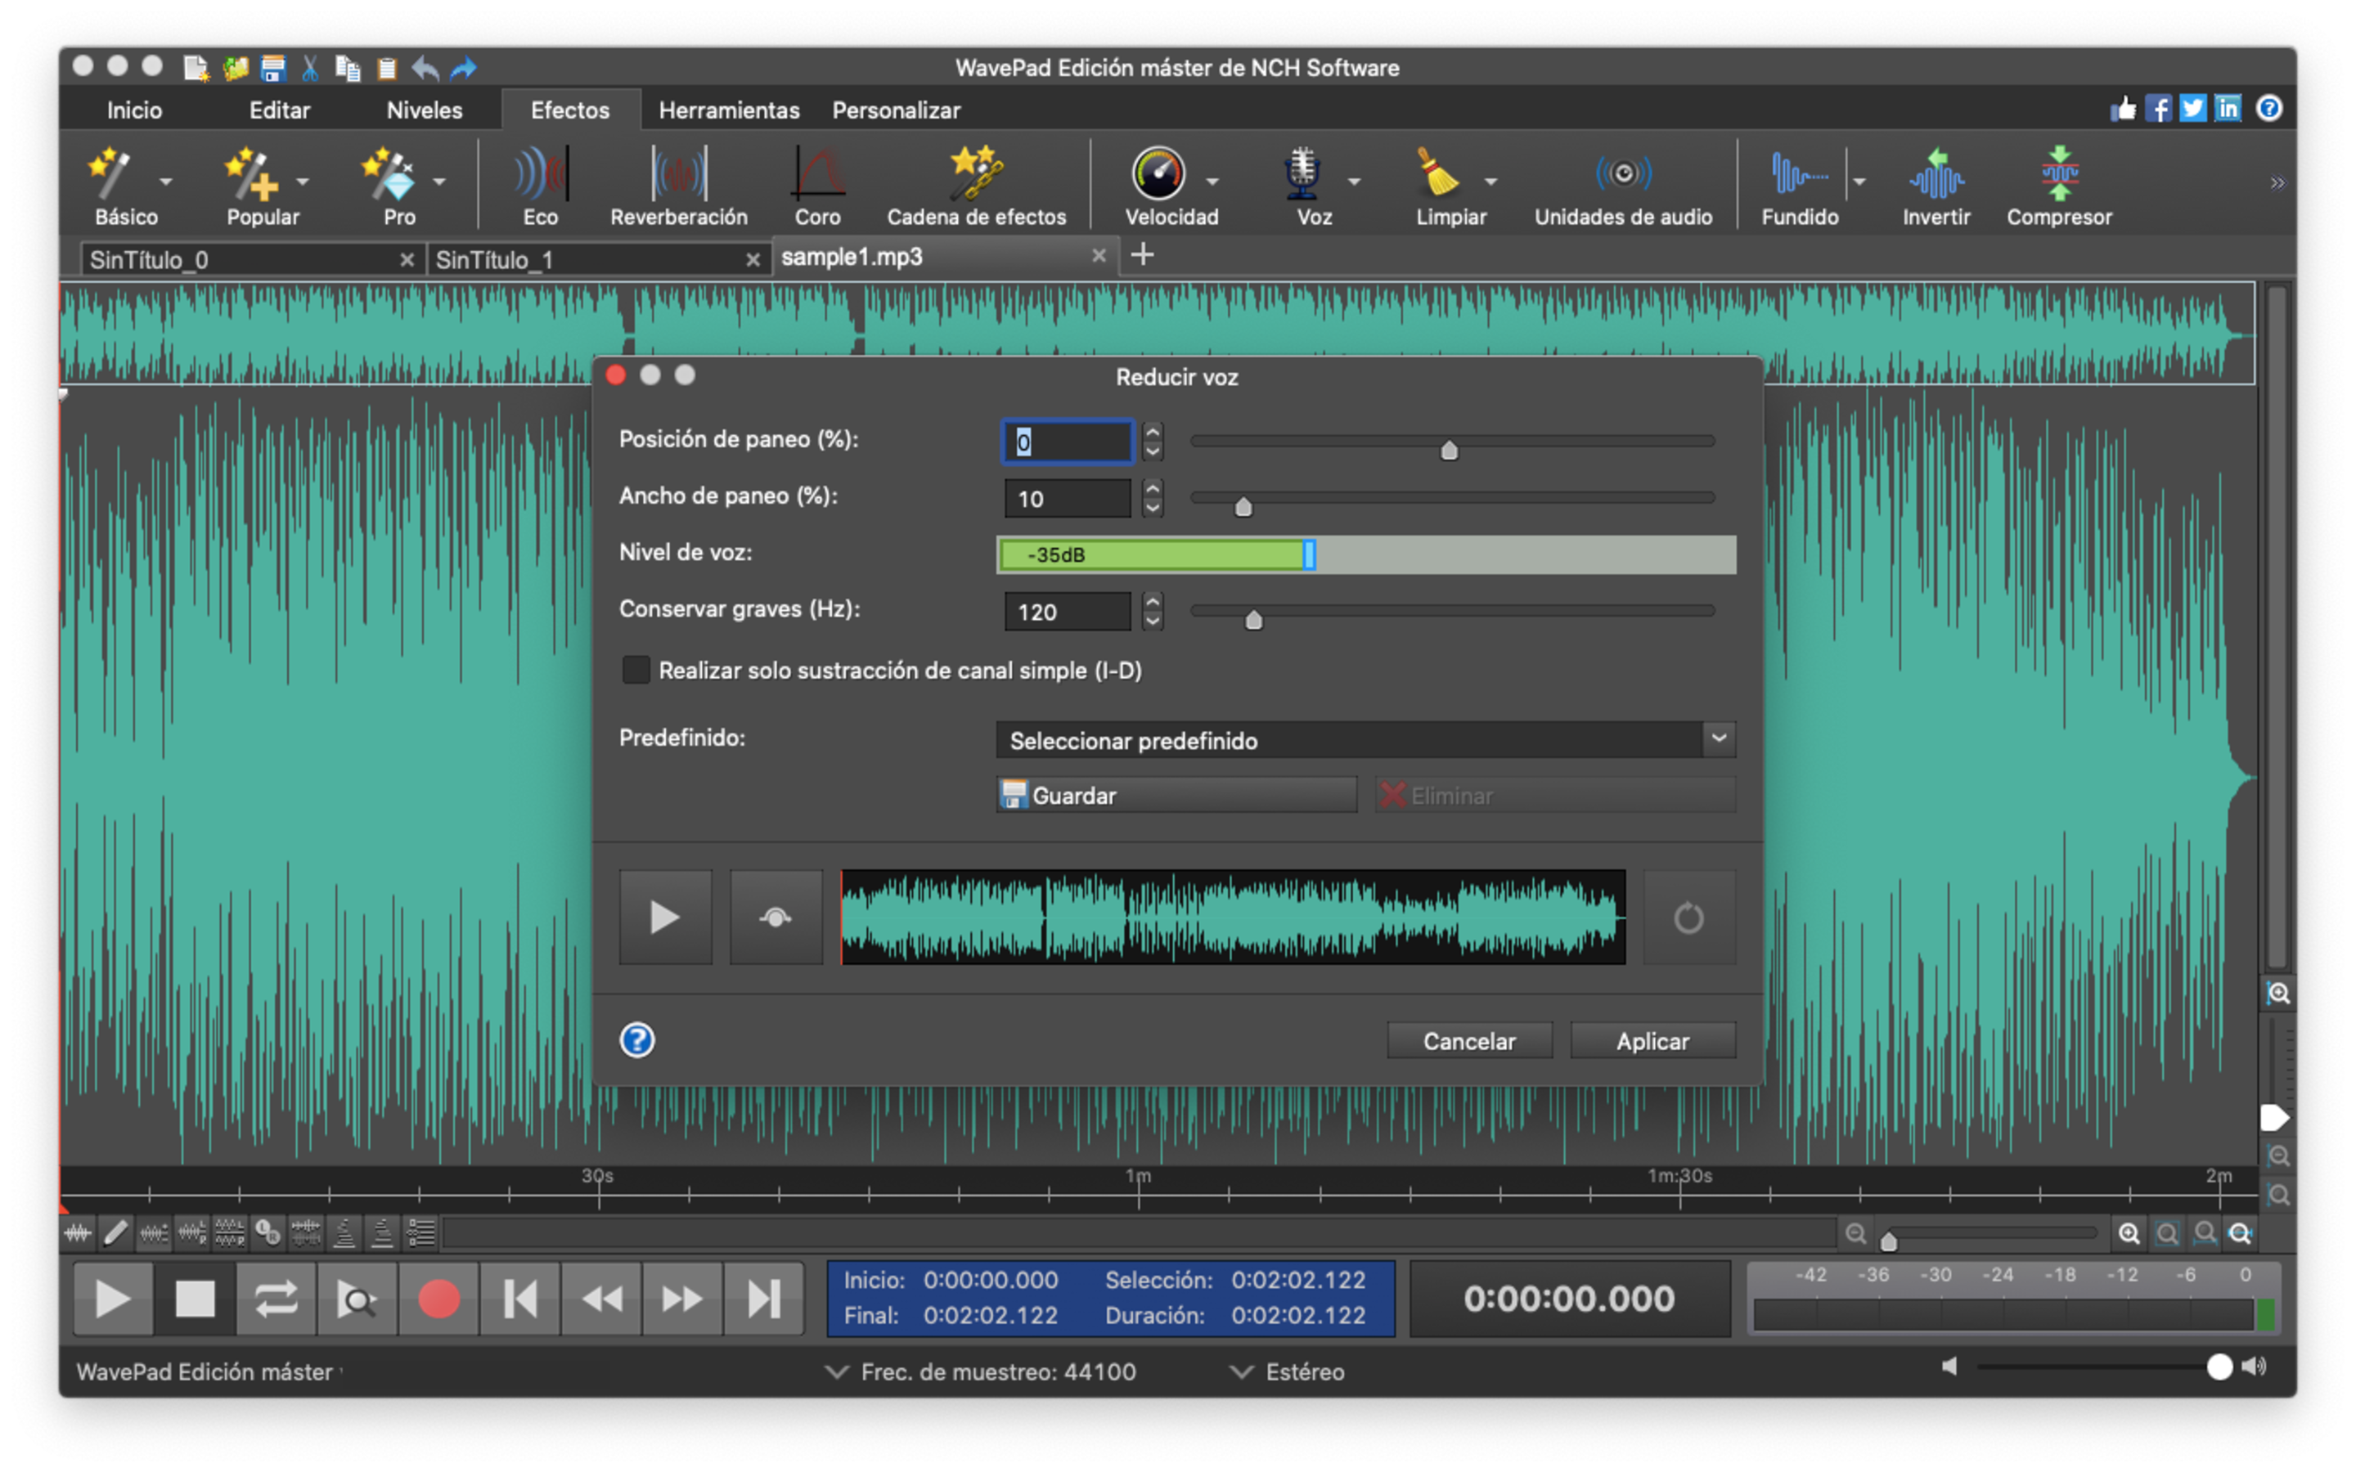Toggle bypass preview button in dialog
This screenshot has height=1472, width=2356.
tap(776, 917)
